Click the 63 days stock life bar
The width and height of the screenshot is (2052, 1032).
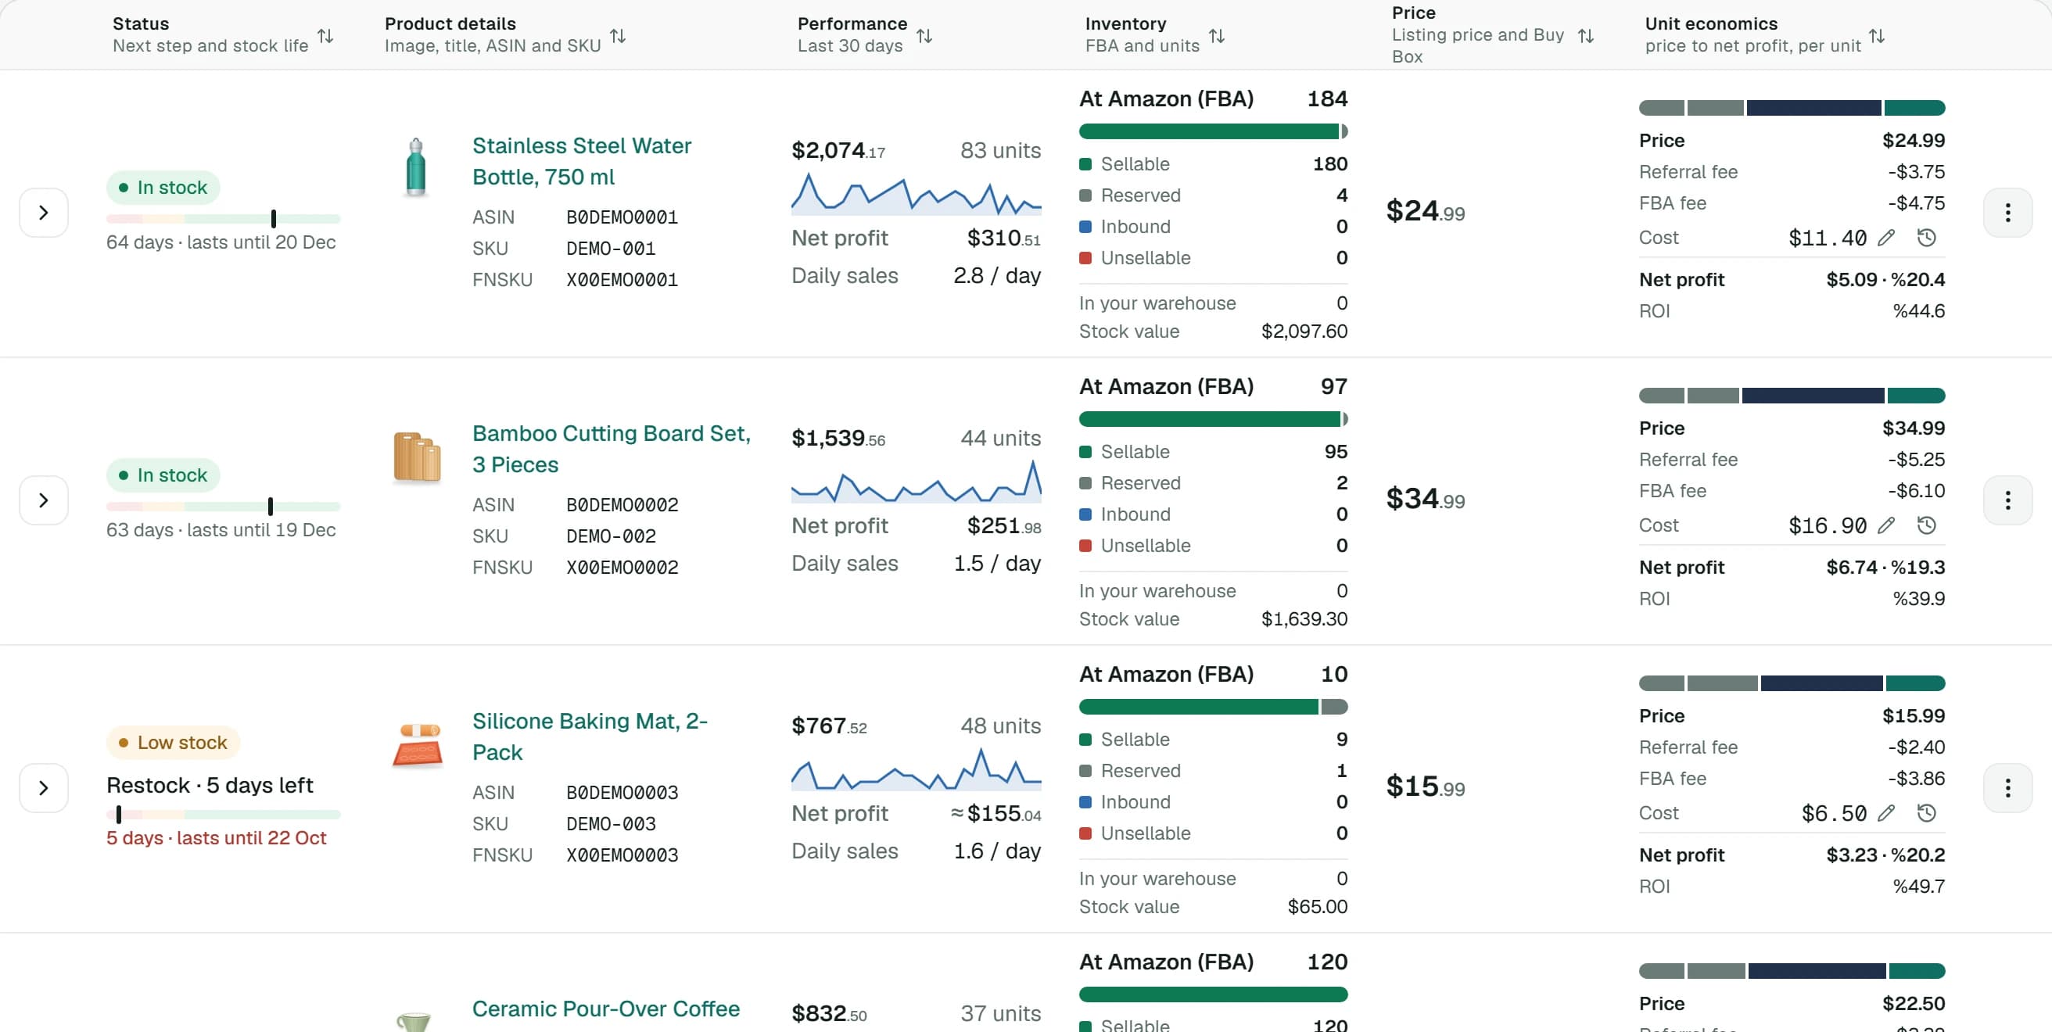[223, 506]
